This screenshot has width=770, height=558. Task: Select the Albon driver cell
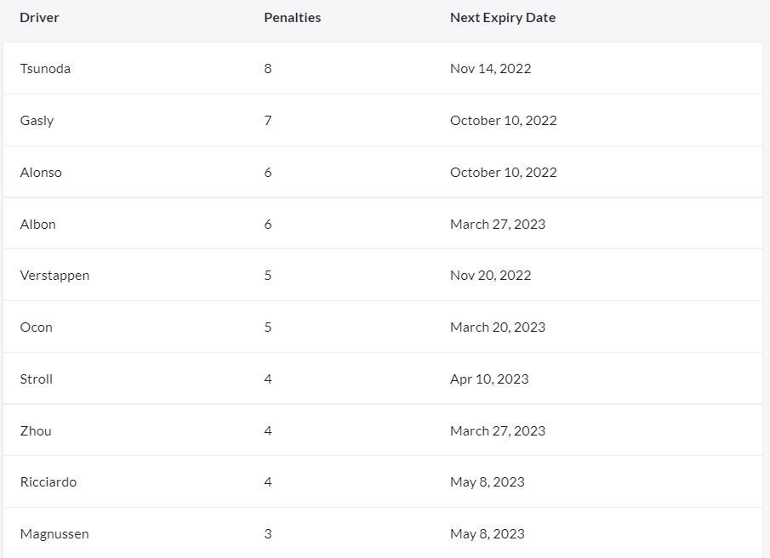37,225
